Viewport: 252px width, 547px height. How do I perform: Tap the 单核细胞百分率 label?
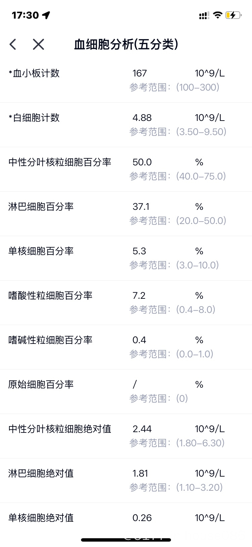[41, 251]
